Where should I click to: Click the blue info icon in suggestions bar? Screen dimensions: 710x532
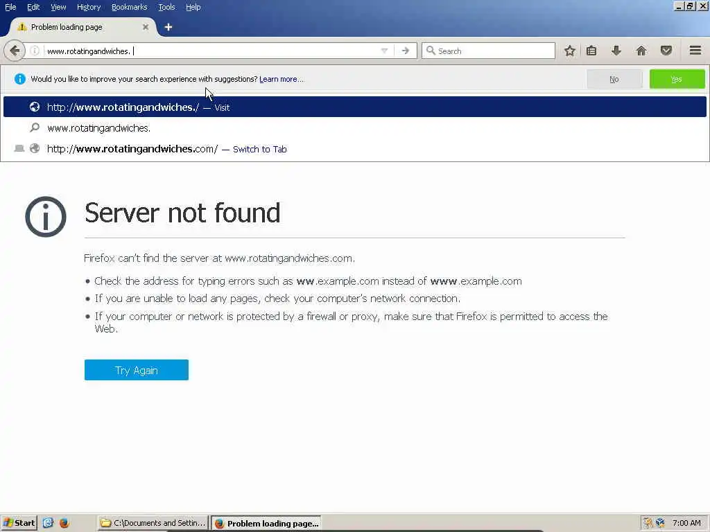[20, 79]
